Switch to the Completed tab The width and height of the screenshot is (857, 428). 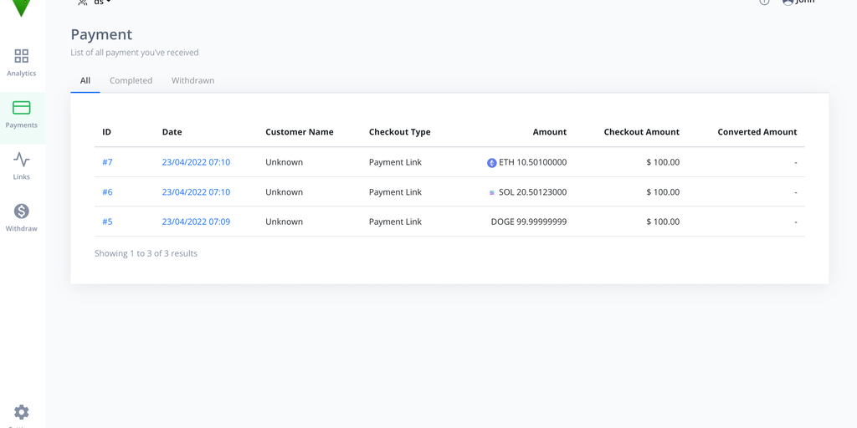pyautogui.click(x=131, y=80)
